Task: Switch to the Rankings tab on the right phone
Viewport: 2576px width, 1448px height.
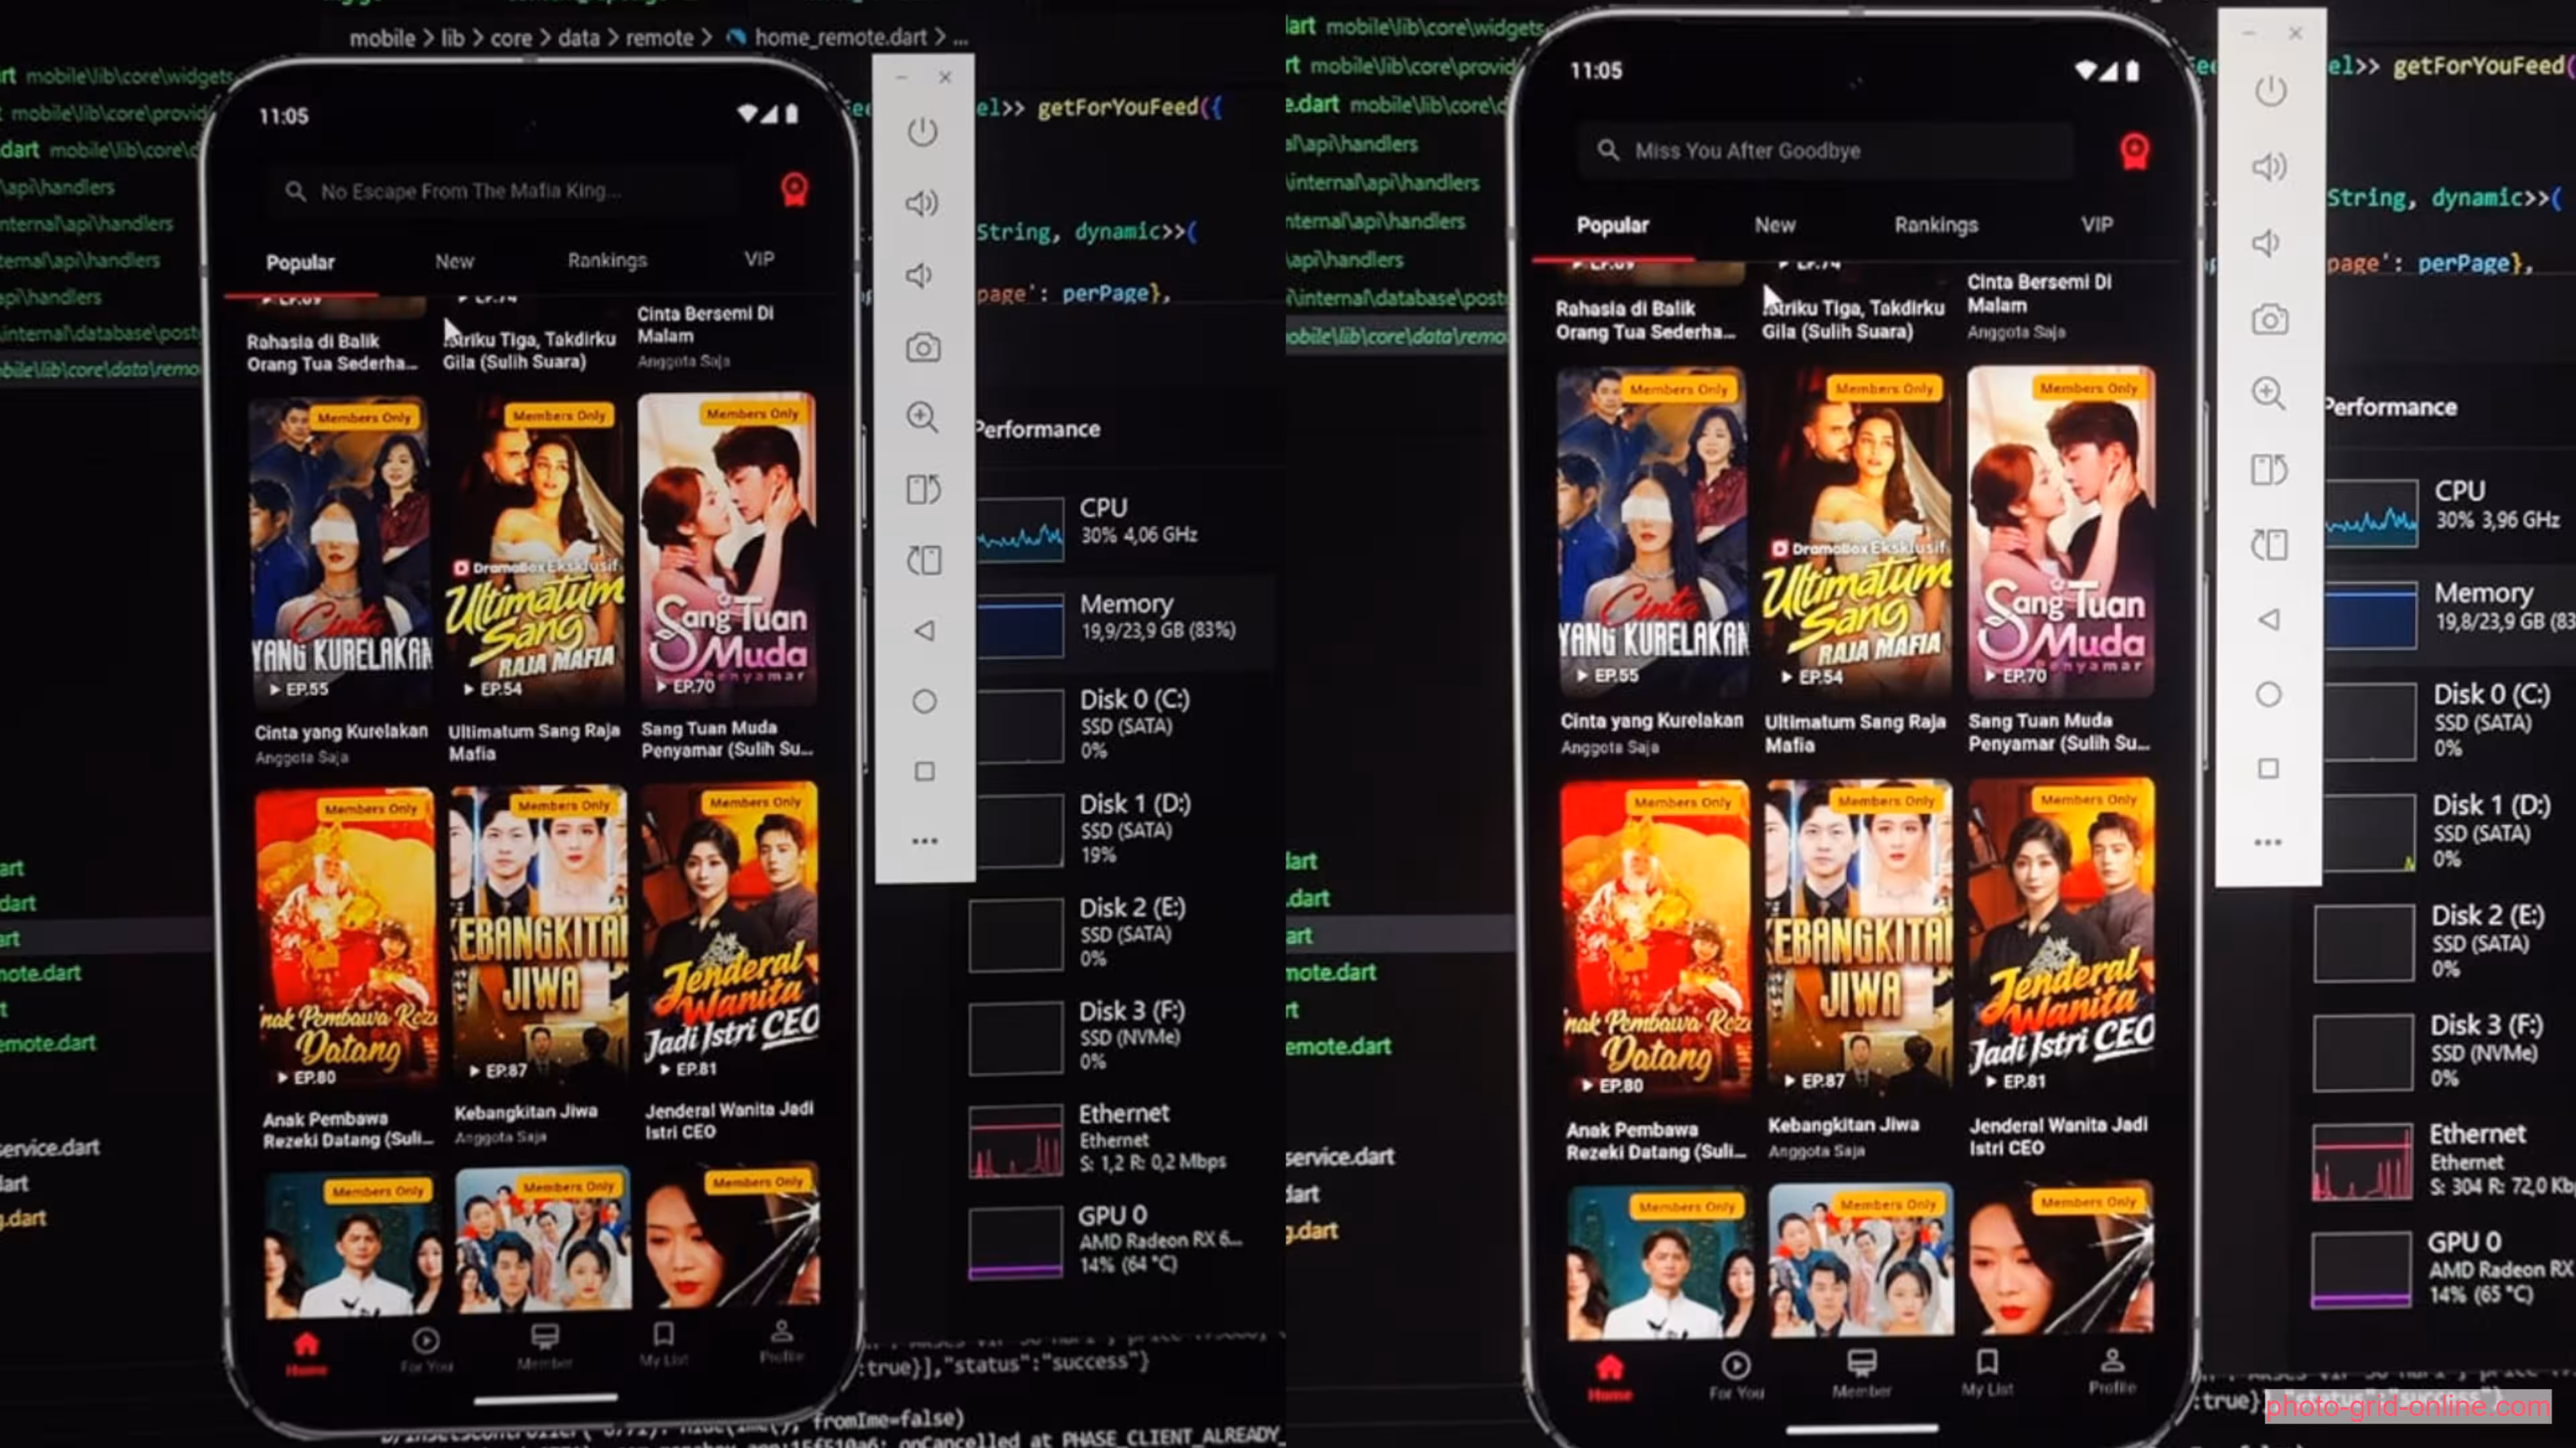Action: tap(1936, 226)
